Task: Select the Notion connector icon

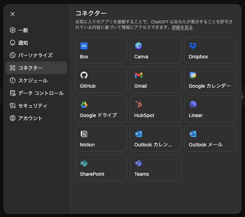Action: (x=84, y=134)
